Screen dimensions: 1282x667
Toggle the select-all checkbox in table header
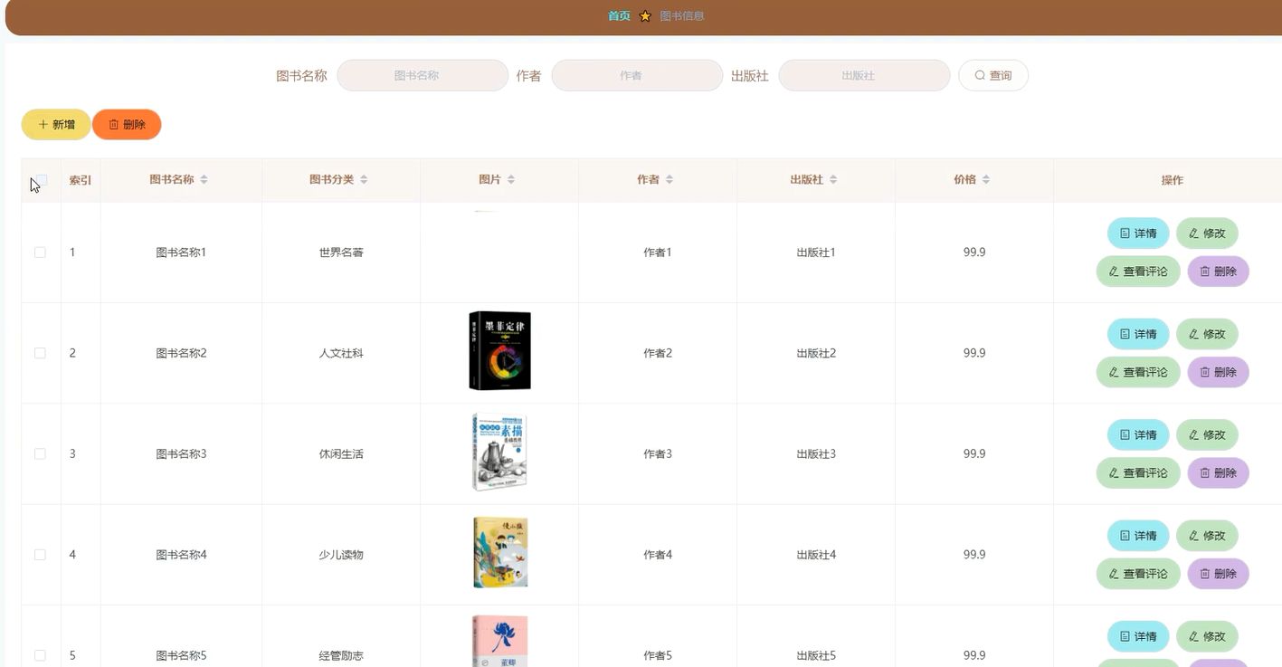click(40, 180)
